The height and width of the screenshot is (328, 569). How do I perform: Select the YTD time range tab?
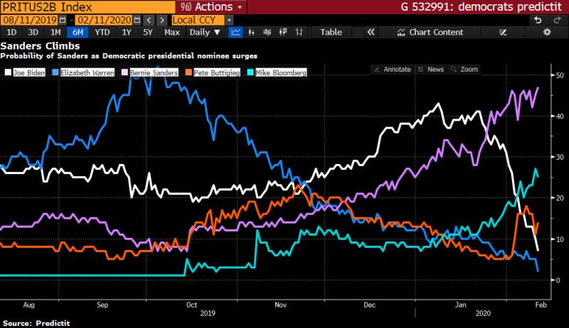[x=102, y=33]
